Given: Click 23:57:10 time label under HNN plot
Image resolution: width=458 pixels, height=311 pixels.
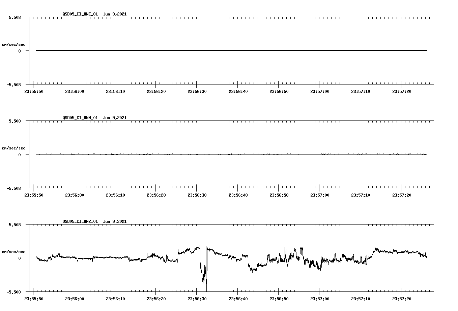Looking at the screenshot, I should (x=360, y=195).
